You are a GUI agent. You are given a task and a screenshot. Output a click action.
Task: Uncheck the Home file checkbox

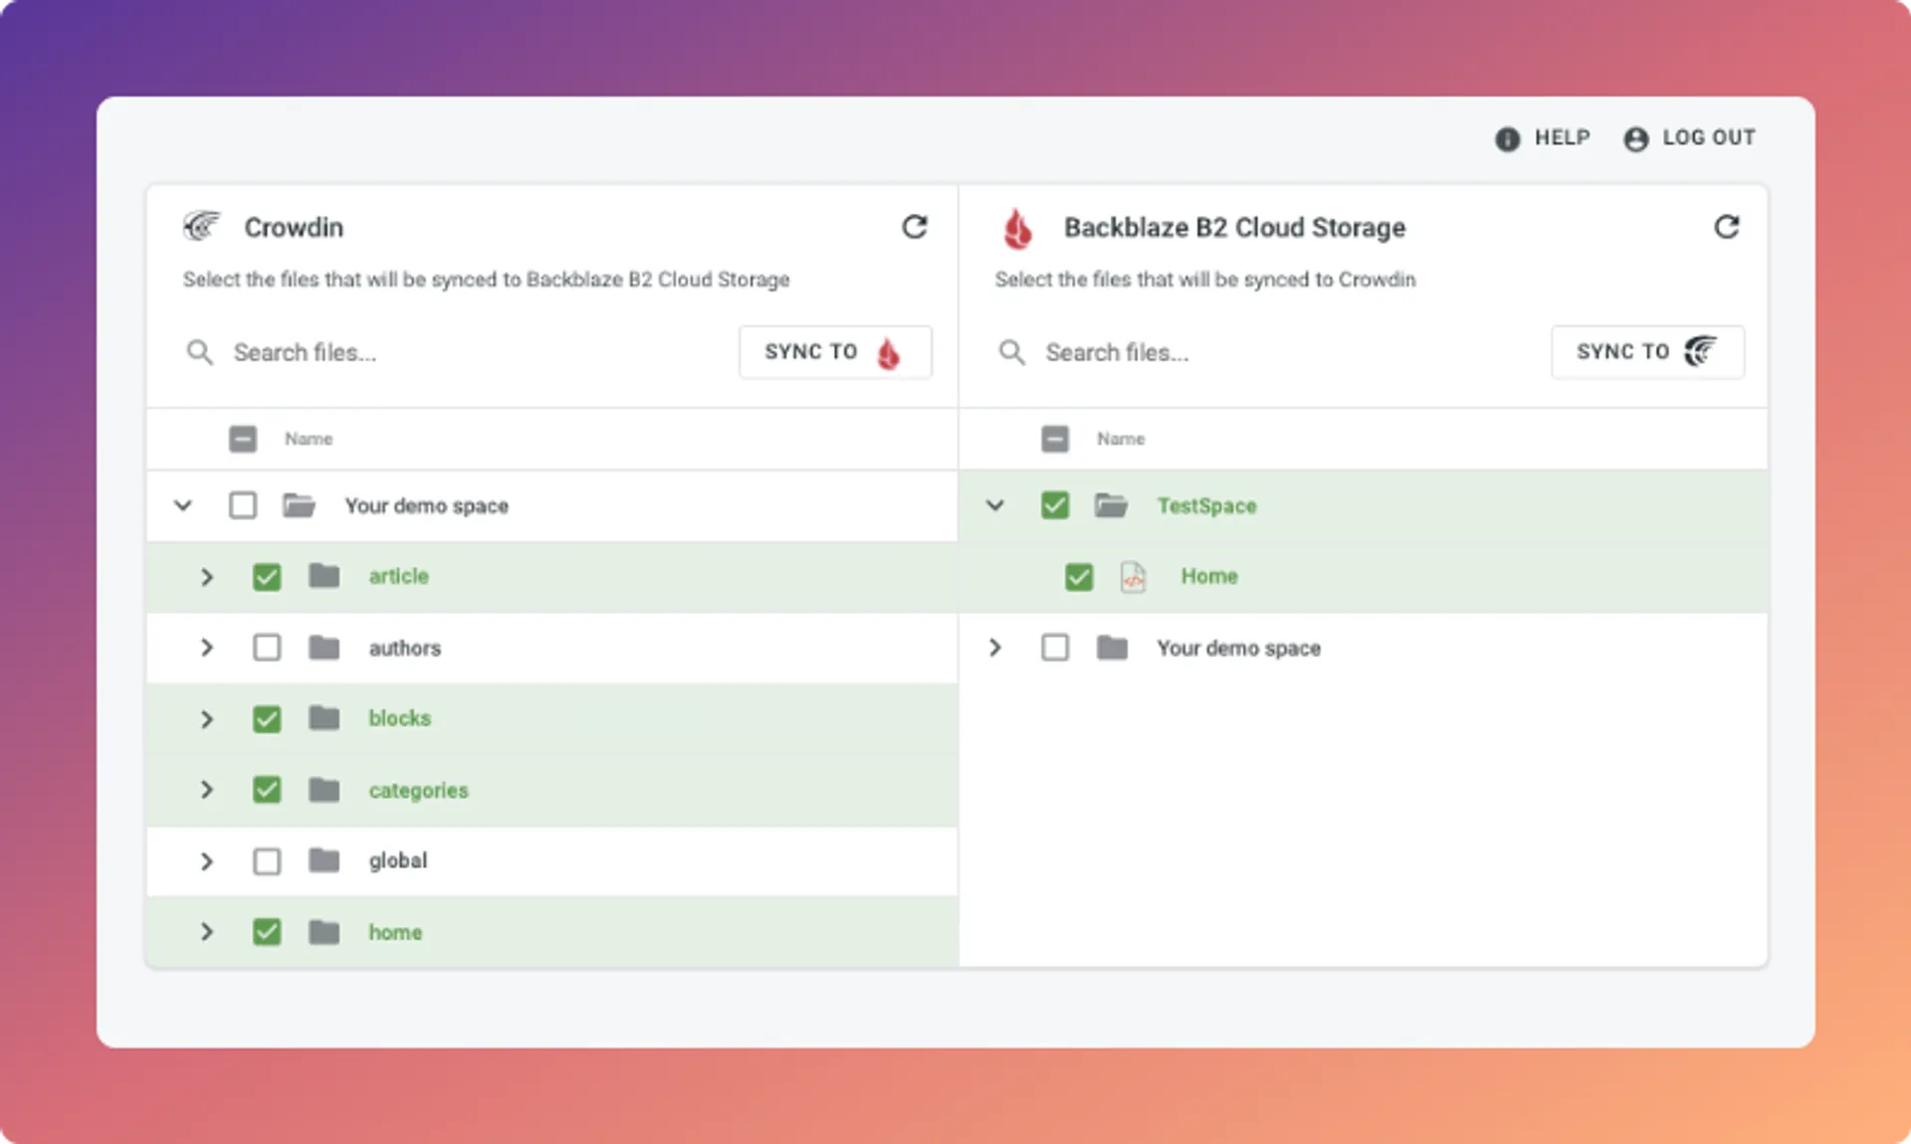pos(1079,577)
